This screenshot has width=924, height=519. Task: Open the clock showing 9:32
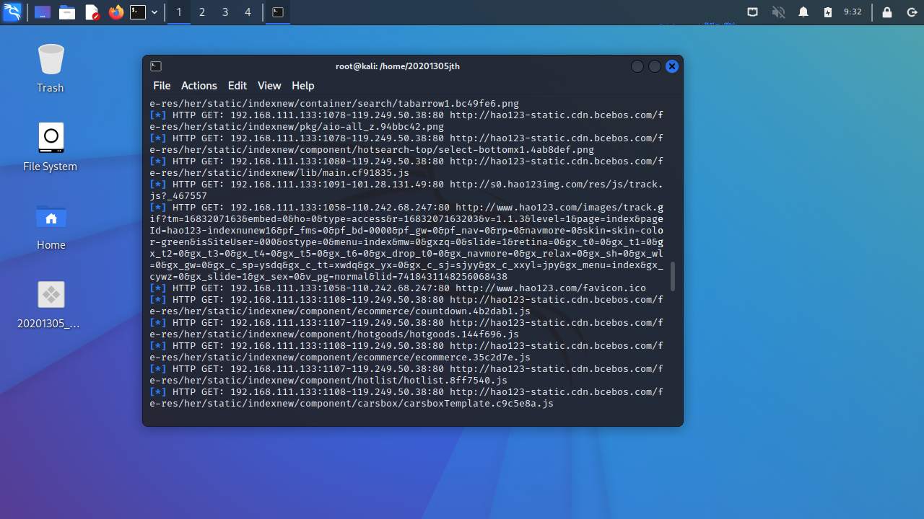[853, 12]
